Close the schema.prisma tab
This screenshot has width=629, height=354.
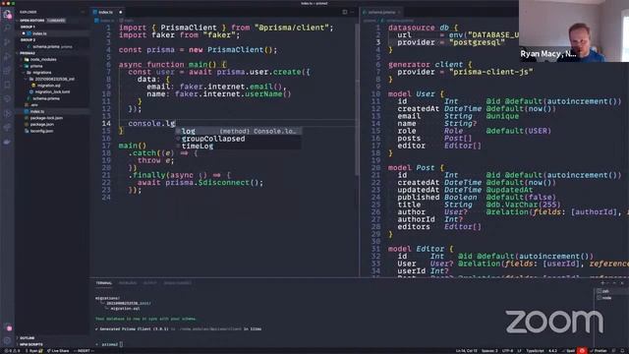click(399, 12)
